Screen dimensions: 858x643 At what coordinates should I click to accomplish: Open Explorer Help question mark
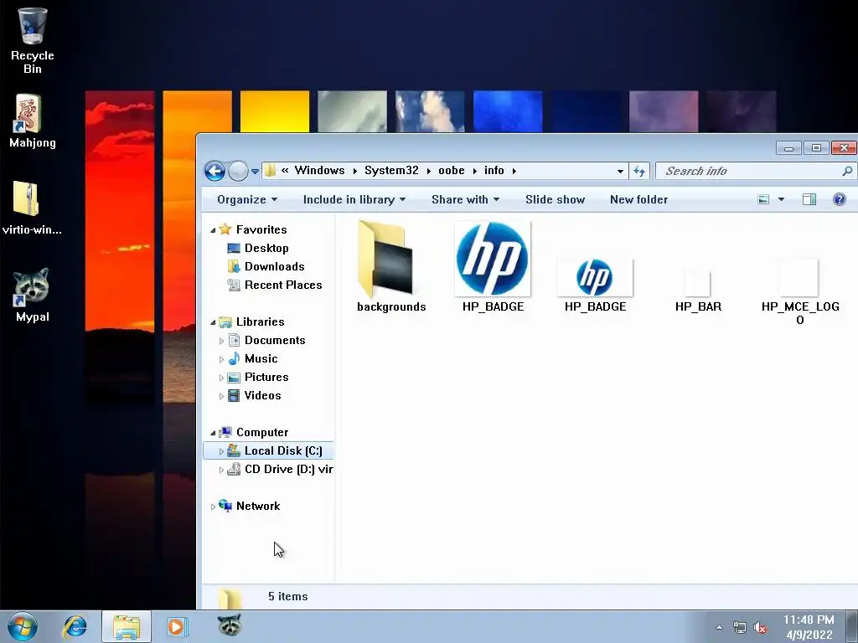839,199
